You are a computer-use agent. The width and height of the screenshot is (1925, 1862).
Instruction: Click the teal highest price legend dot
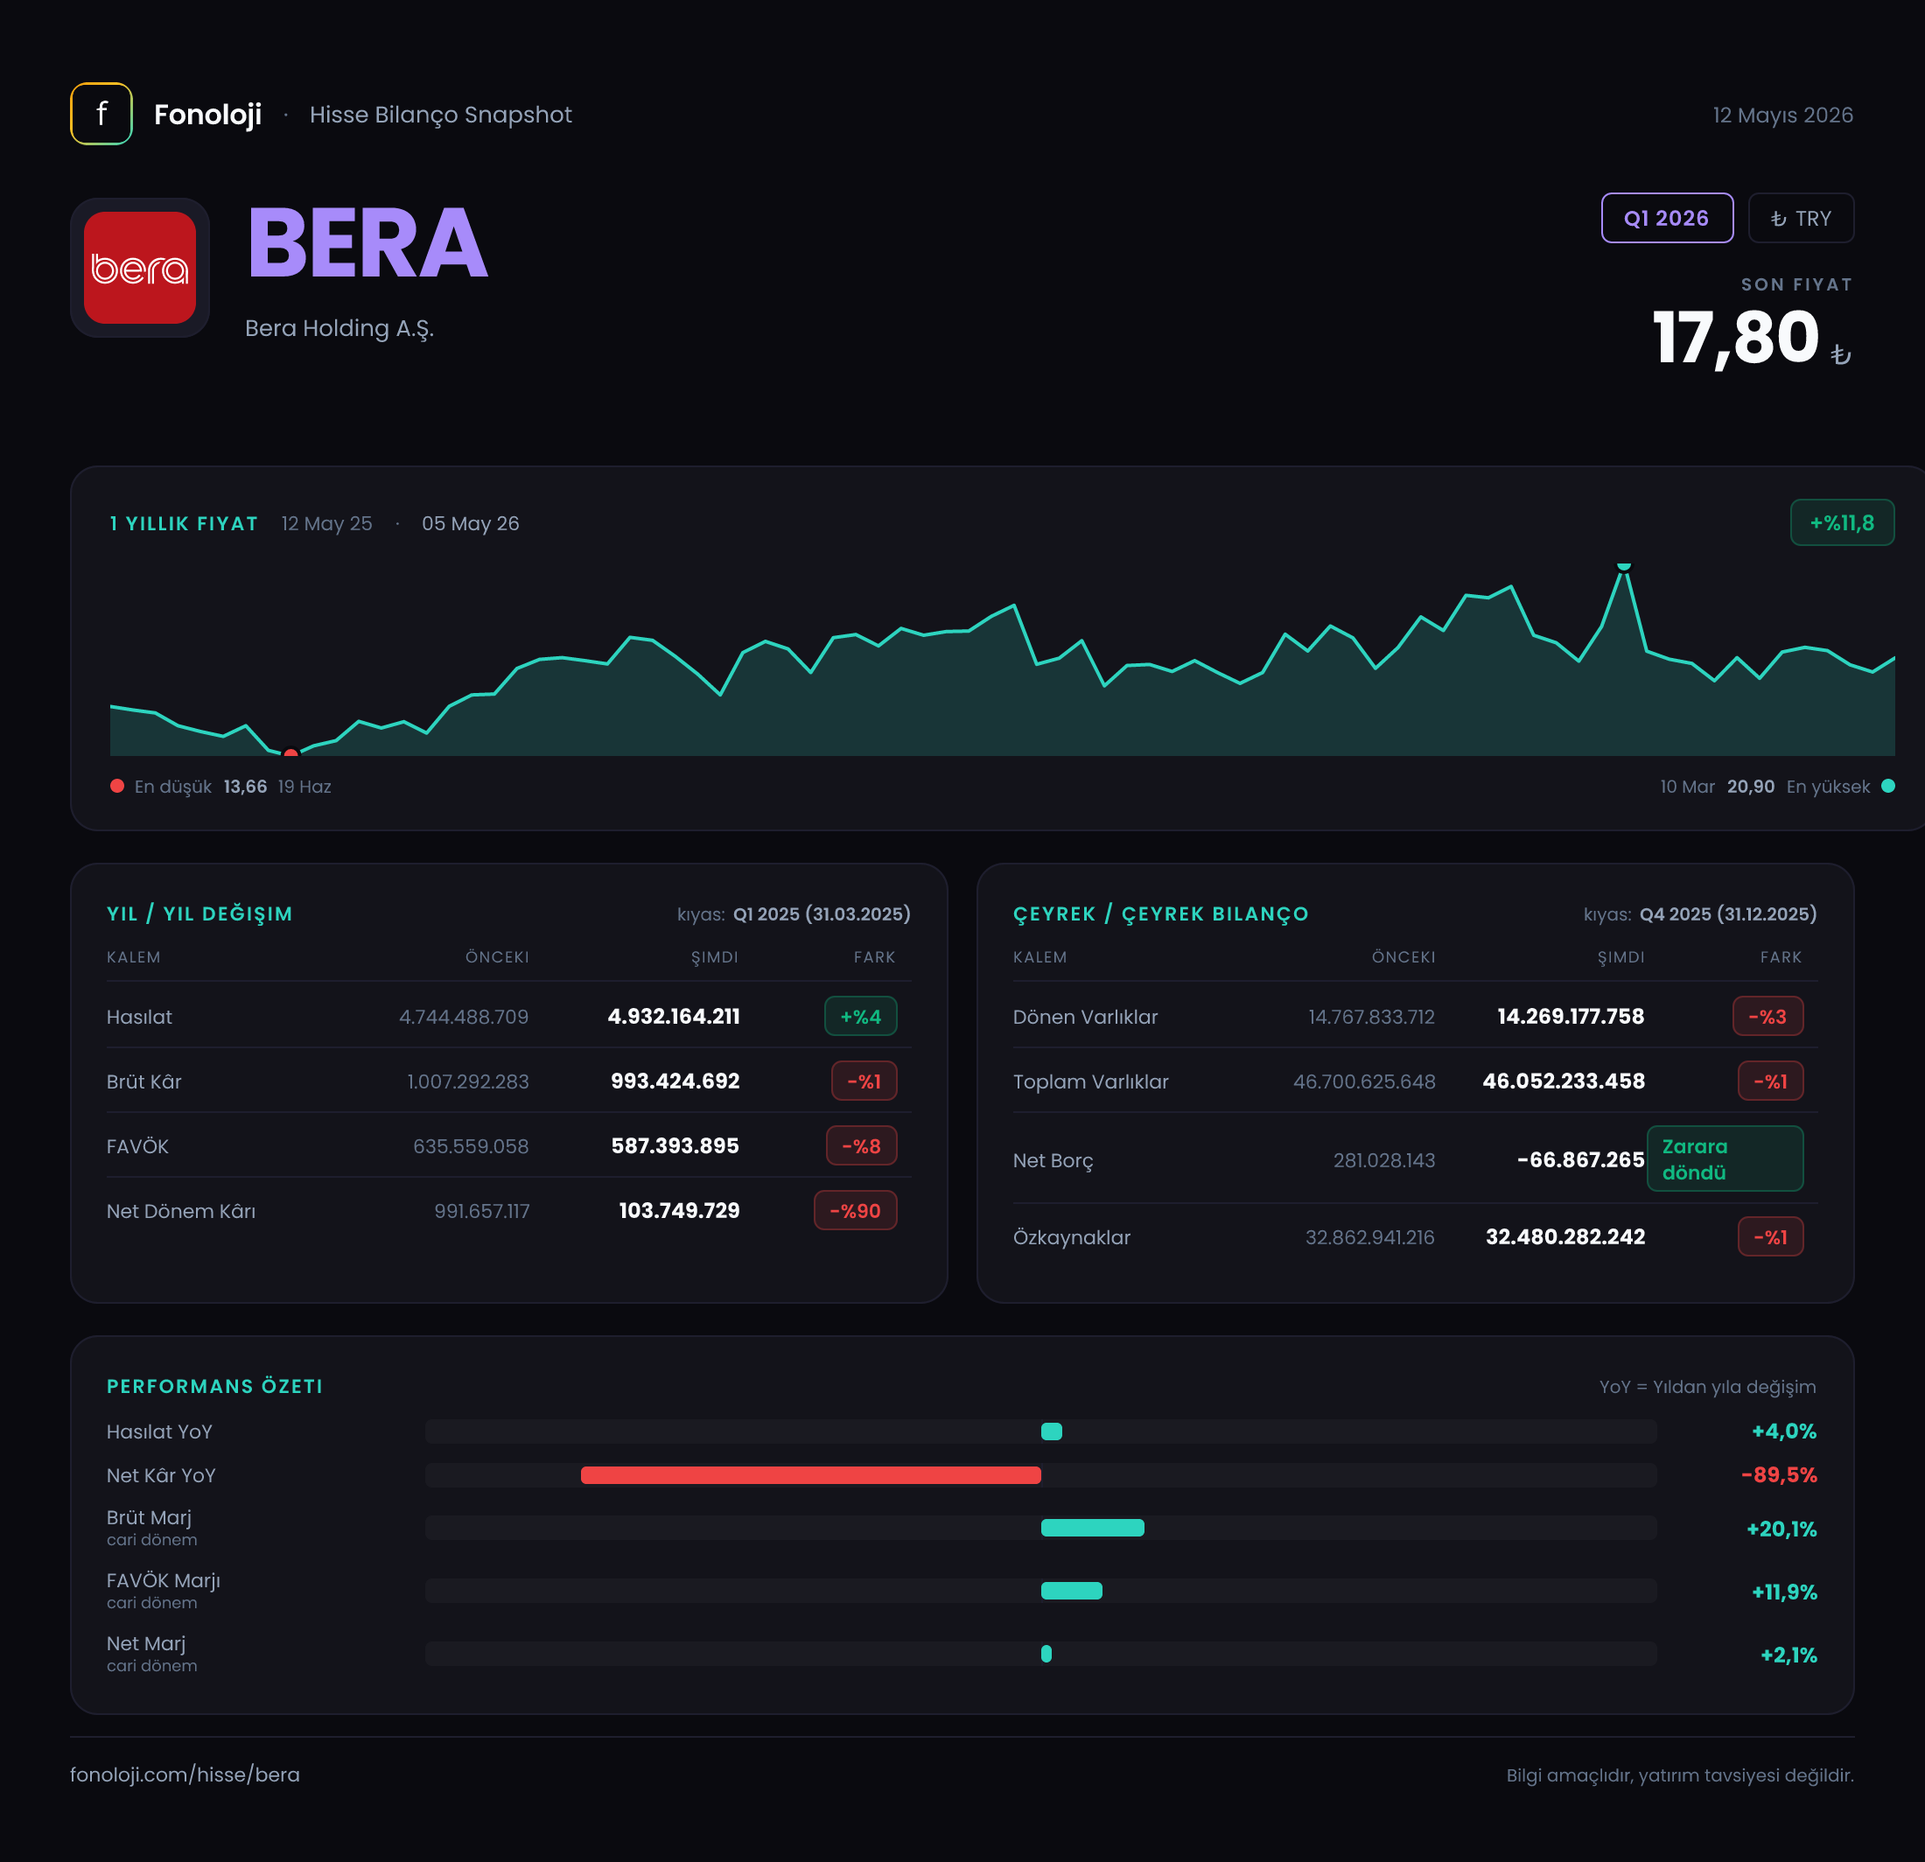pyautogui.click(x=1887, y=786)
